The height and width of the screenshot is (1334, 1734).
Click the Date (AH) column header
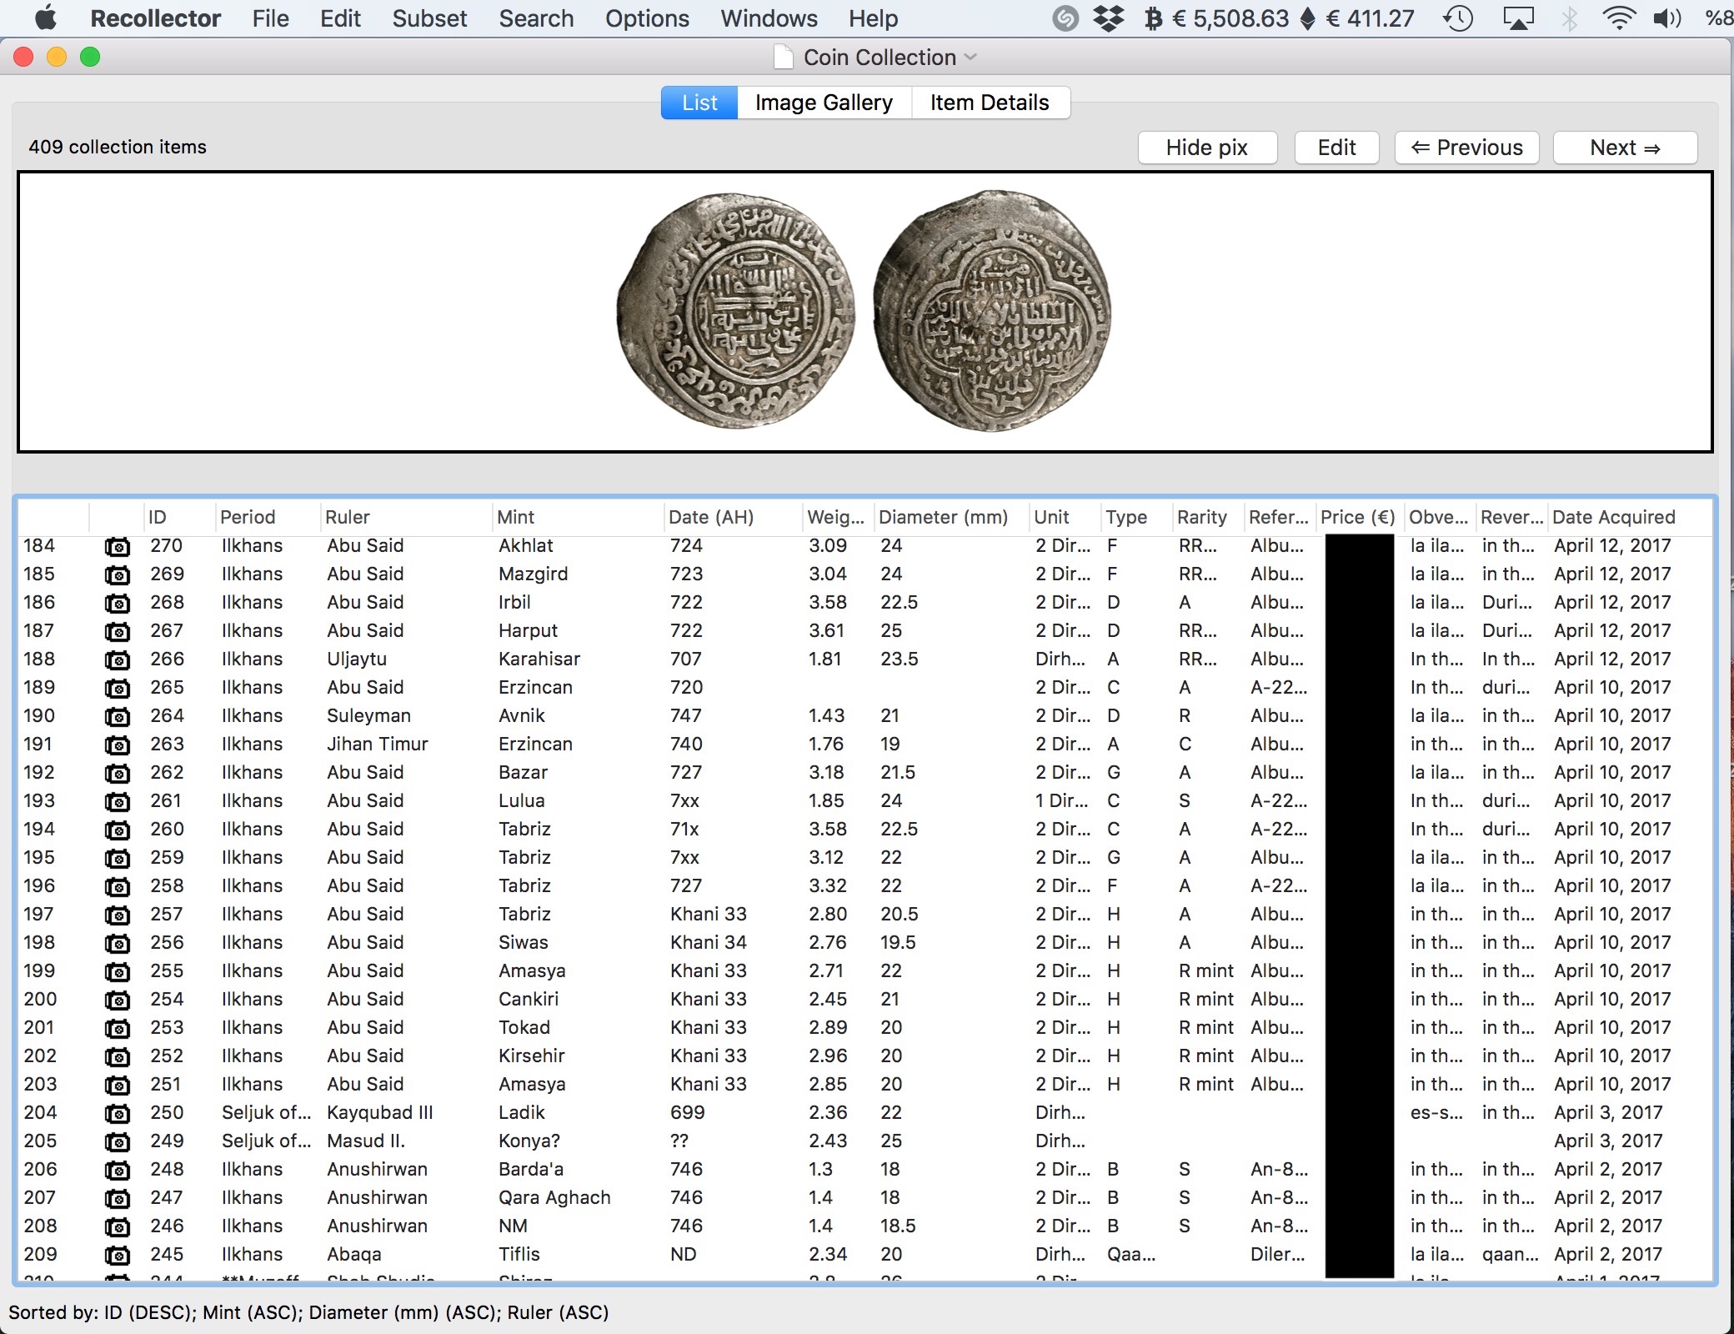click(733, 517)
